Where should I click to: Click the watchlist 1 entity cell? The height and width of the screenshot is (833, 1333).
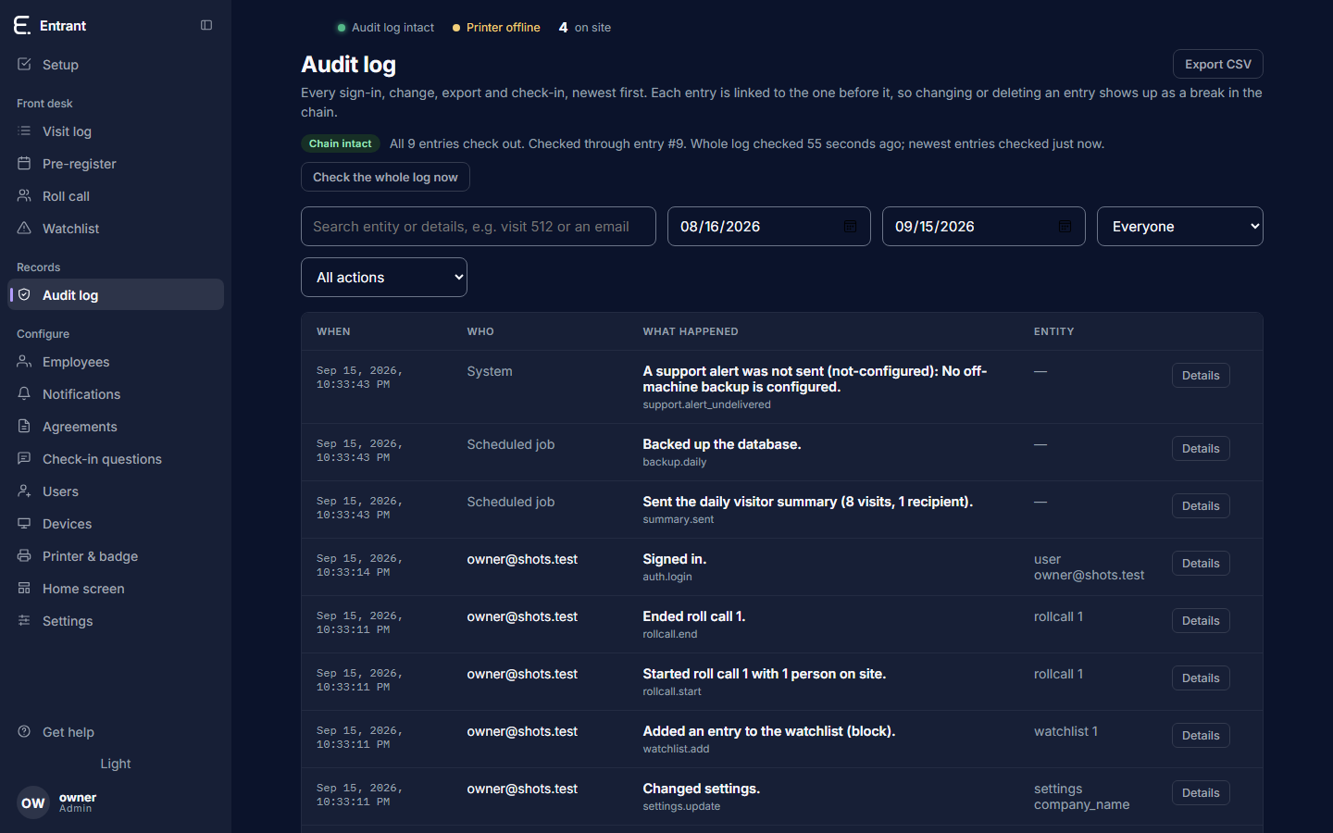pyautogui.click(x=1065, y=731)
